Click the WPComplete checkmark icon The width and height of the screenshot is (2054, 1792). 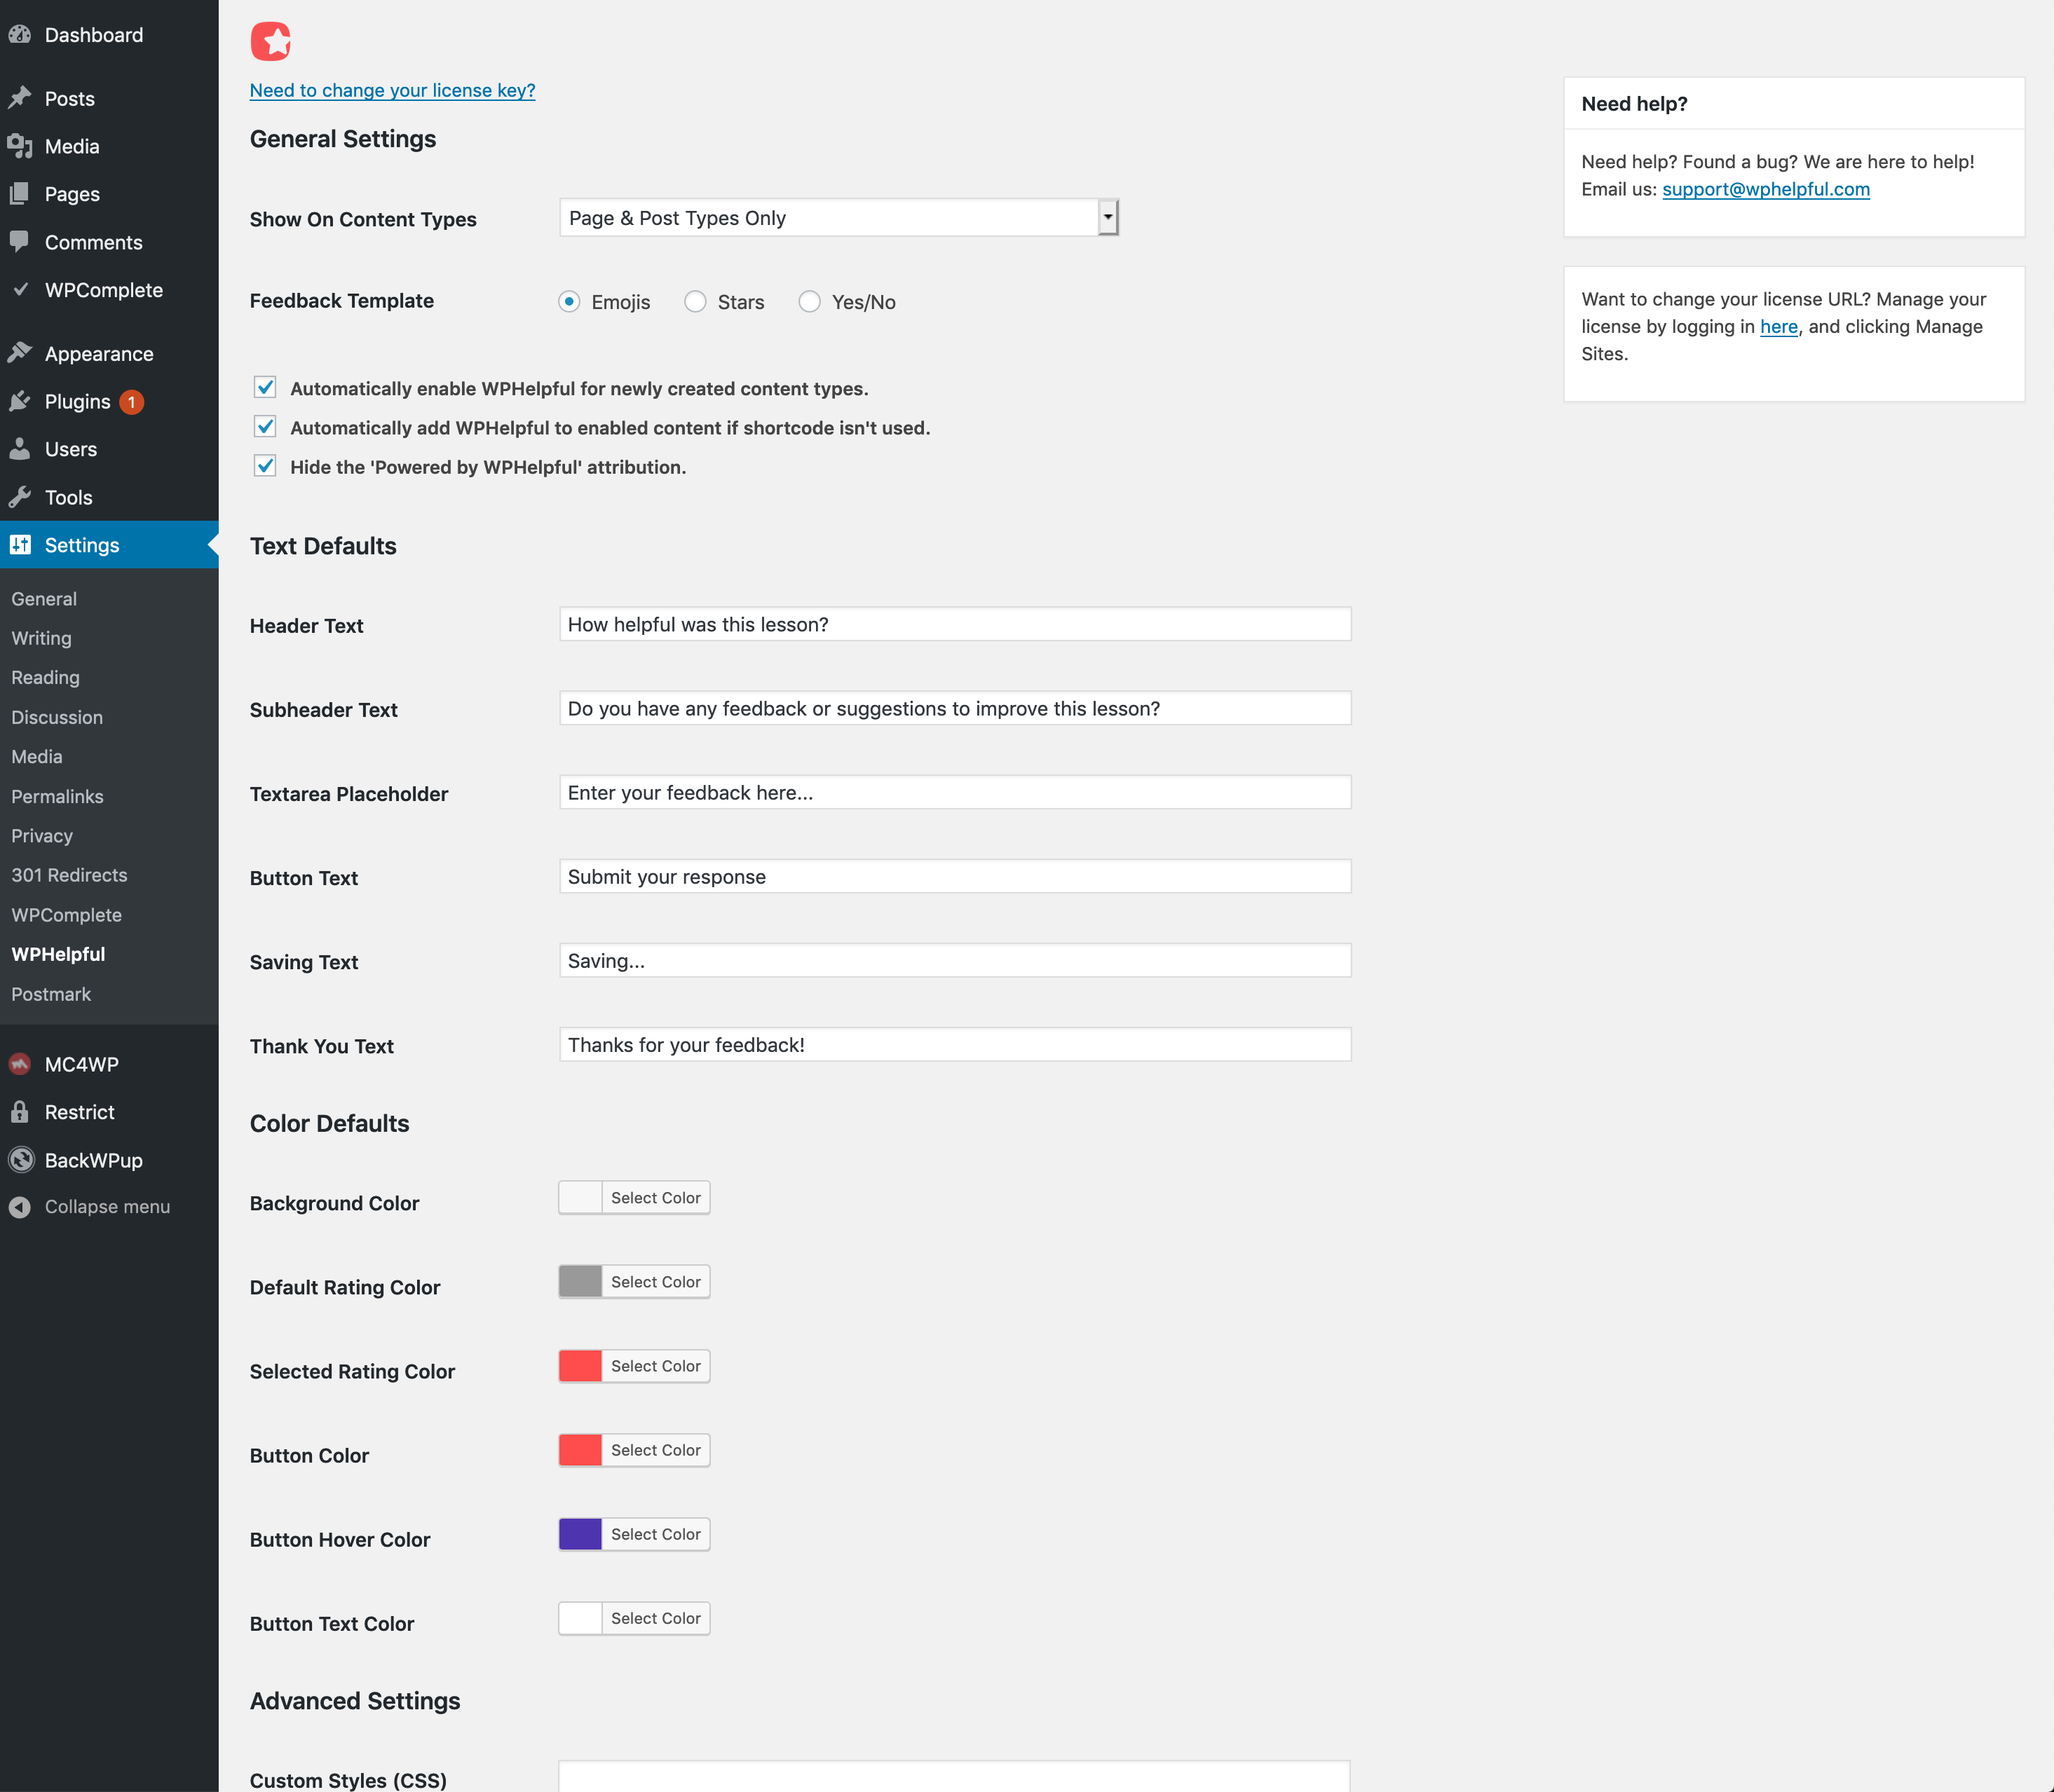pos(20,290)
